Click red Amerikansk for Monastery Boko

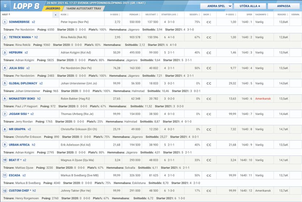(x=263, y=99)
